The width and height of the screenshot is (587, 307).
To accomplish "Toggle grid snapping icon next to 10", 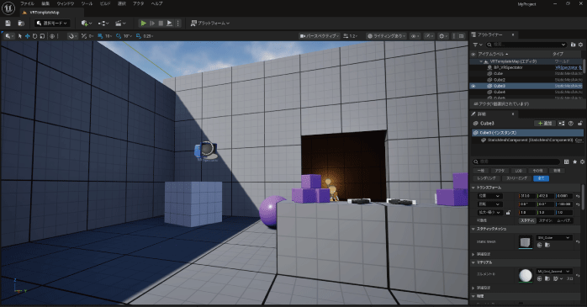I will 100,36.
